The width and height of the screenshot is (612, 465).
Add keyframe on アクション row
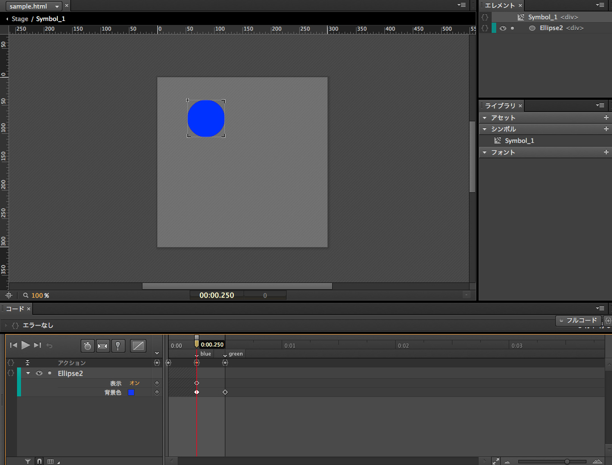point(157,362)
